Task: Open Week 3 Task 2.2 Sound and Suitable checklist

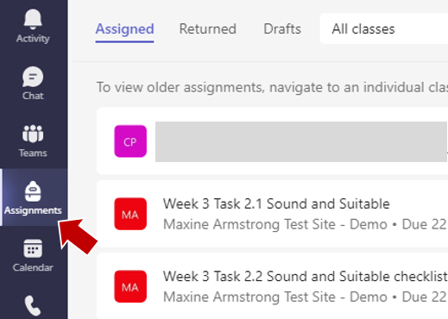Action: tap(306, 277)
